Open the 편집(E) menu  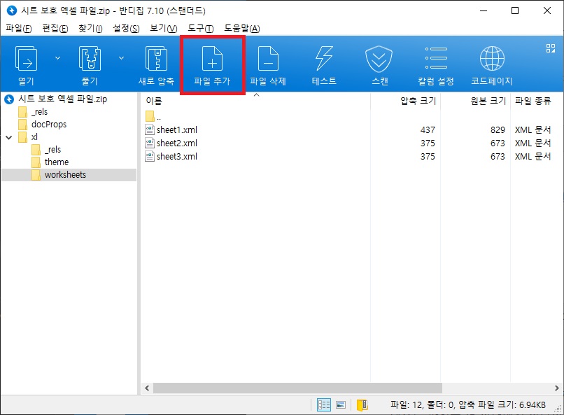[55, 29]
